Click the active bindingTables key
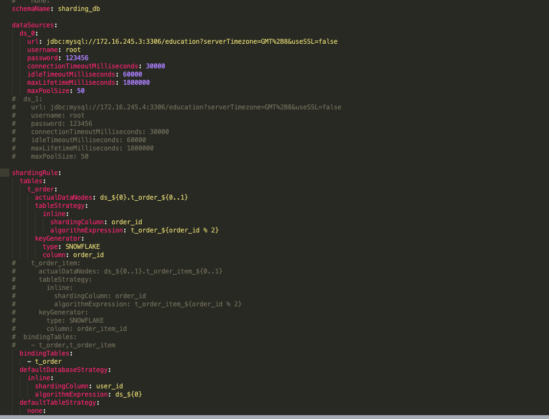Viewport: 549px width, 419px height. 44,353
